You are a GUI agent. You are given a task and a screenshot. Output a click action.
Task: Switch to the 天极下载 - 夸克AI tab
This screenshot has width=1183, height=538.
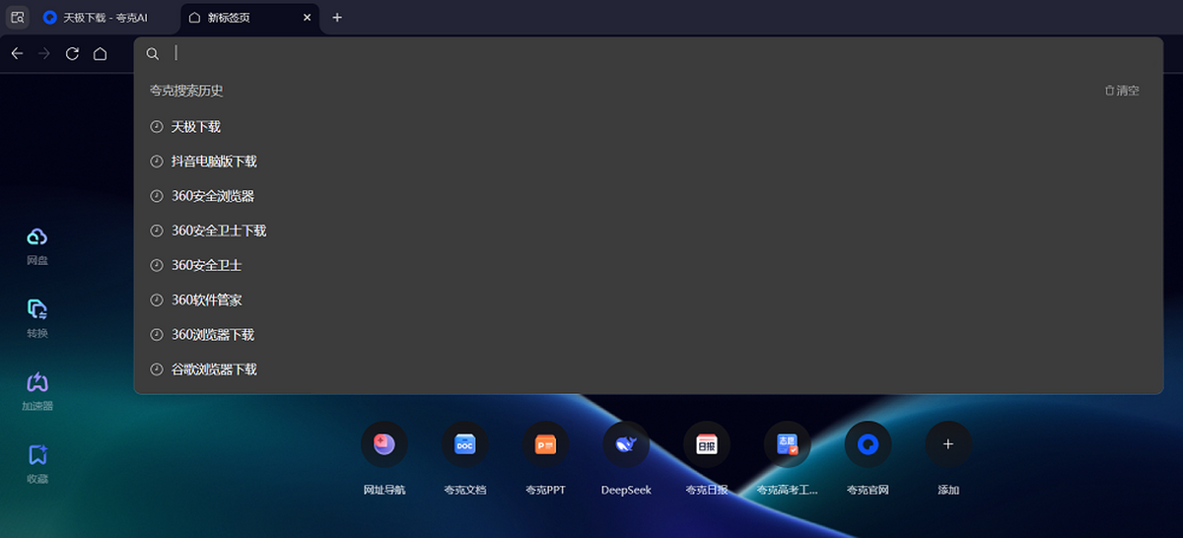pos(105,18)
